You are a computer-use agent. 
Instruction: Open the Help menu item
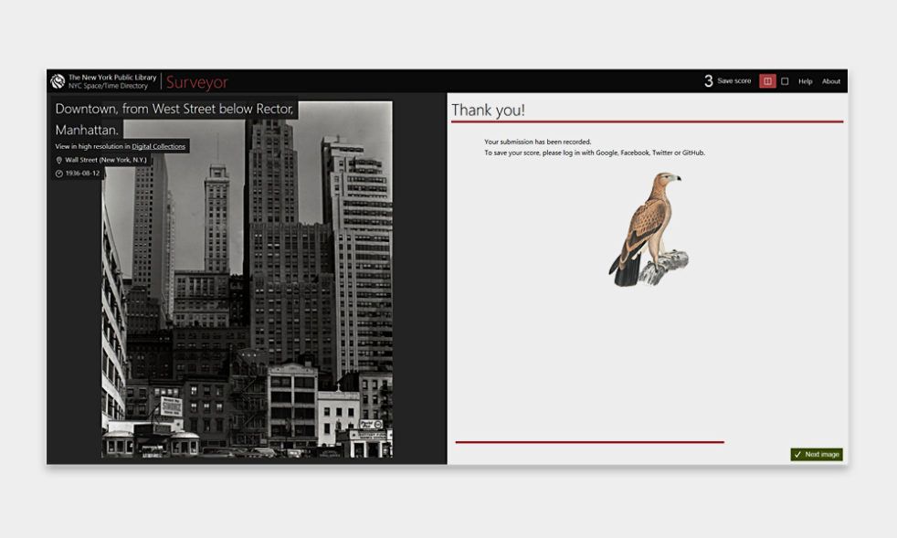[805, 81]
